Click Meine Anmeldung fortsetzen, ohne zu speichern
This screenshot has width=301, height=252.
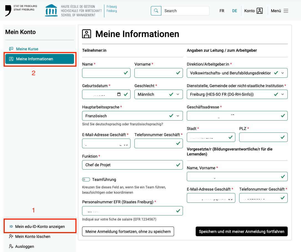point(128,232)
